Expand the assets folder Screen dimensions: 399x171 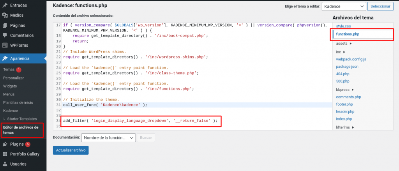tap(344, 44)
